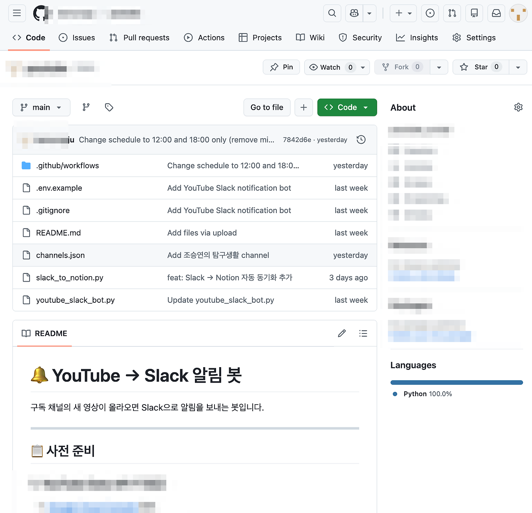
Task: Switch to the Code tab
Action: coord(29,38)
